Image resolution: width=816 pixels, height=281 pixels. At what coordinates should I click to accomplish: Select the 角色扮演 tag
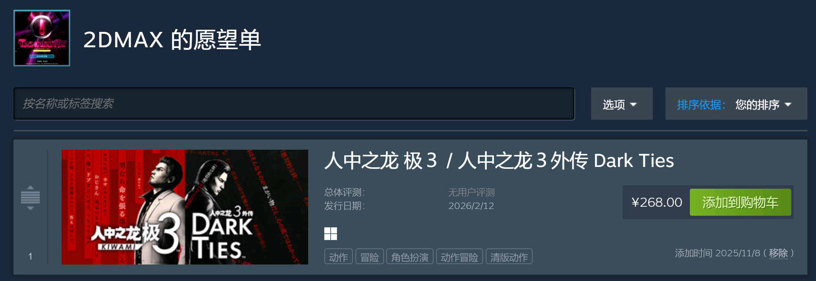410,257
